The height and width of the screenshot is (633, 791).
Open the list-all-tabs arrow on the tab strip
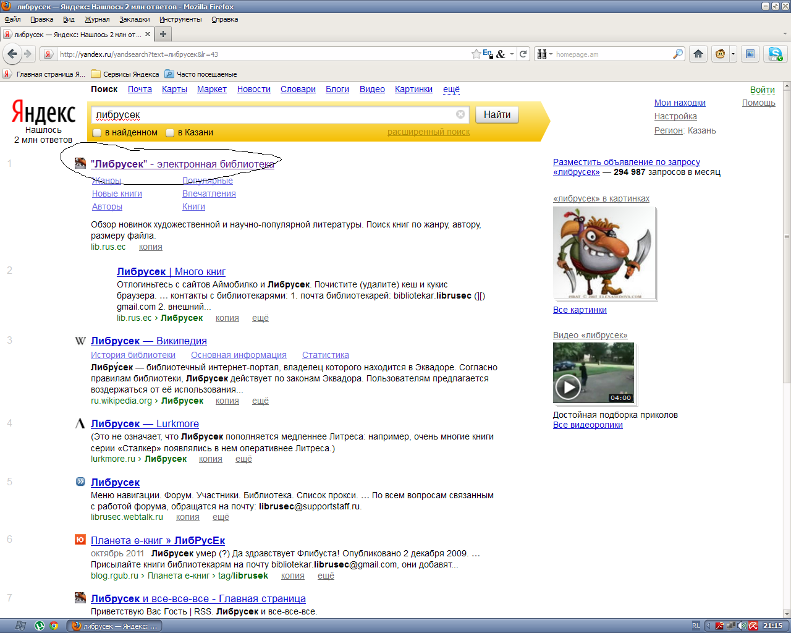coord(785,34)
